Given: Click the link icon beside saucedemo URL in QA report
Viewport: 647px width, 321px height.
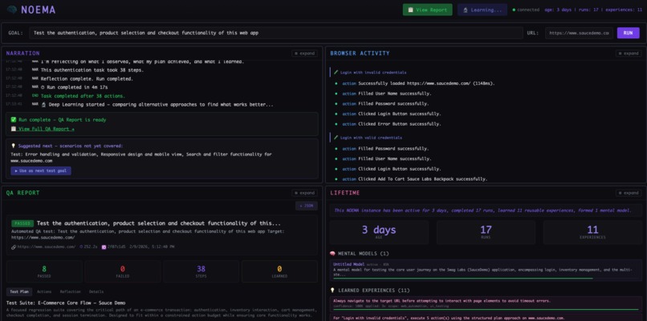Looking at the screenshot, I should (x=14, y=247).
